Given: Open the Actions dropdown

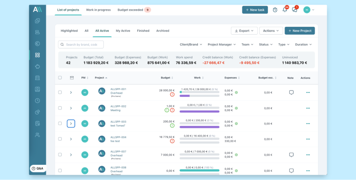Looking at the screenshot, I should 271,31.
